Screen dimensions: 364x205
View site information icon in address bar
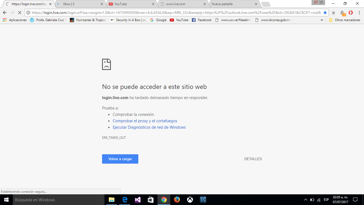pos(28,13)
